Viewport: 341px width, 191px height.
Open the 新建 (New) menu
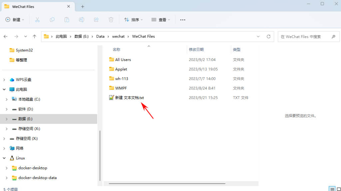[15, 20]
